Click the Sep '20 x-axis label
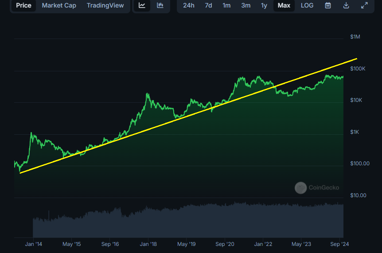The image size is (382, 253). click(x=225, y=244)
